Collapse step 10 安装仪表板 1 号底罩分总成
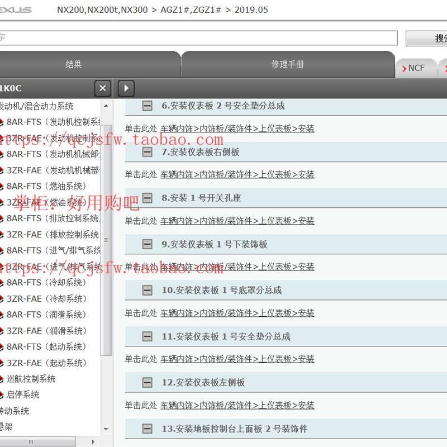 pyautogui.click(x=147, y=290)
